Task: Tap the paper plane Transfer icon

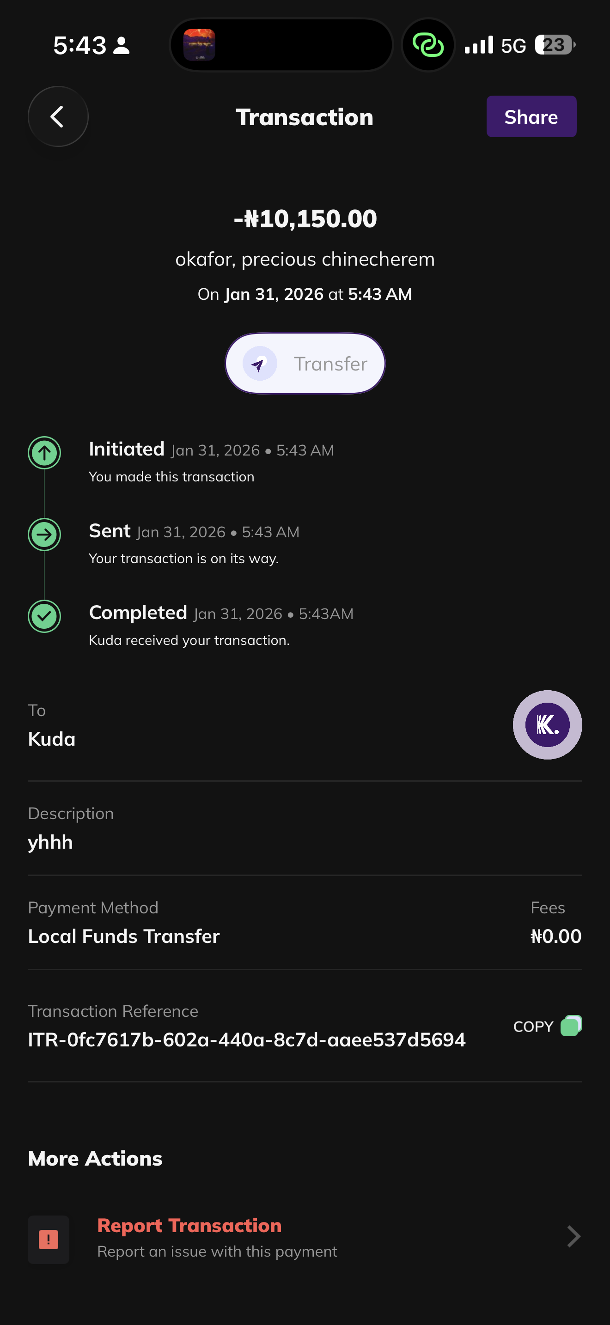Action: pos(260,364)
